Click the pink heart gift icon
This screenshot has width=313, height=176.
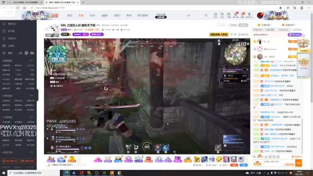tap(98, 159)
